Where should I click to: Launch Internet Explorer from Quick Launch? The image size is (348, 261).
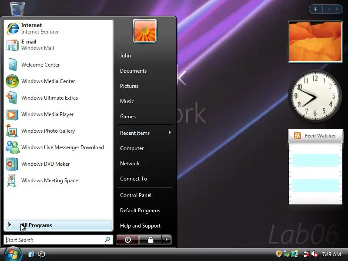31,254
